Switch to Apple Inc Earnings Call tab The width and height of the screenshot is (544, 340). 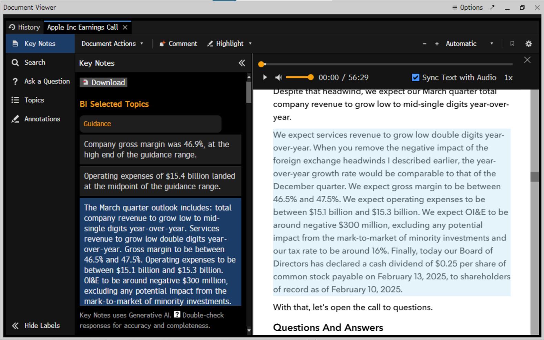(83, 27)
